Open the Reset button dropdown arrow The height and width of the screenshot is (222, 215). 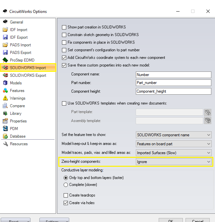(28, 221)
